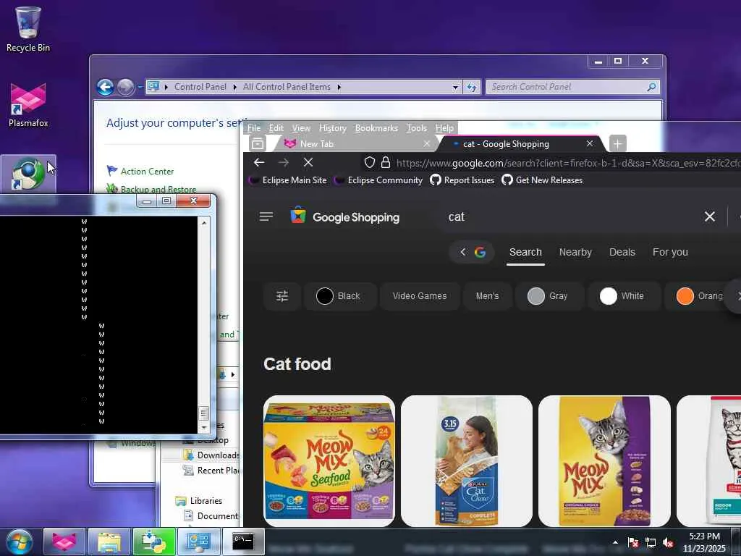Screen dimensions: 741x556
Task: Go back to Google via G button
Action: click(472, 252)
